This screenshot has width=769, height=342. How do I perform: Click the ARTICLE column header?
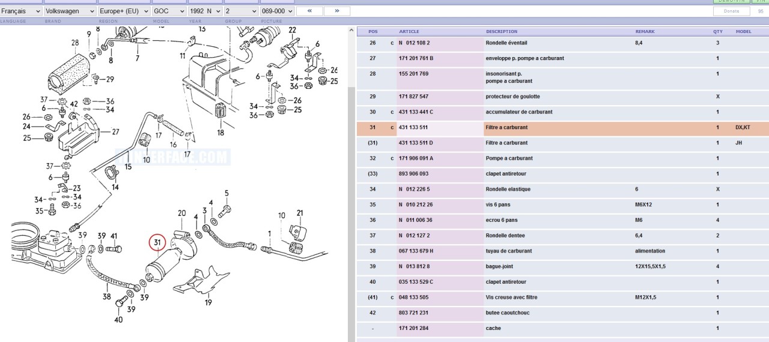(x=409, y=32)
